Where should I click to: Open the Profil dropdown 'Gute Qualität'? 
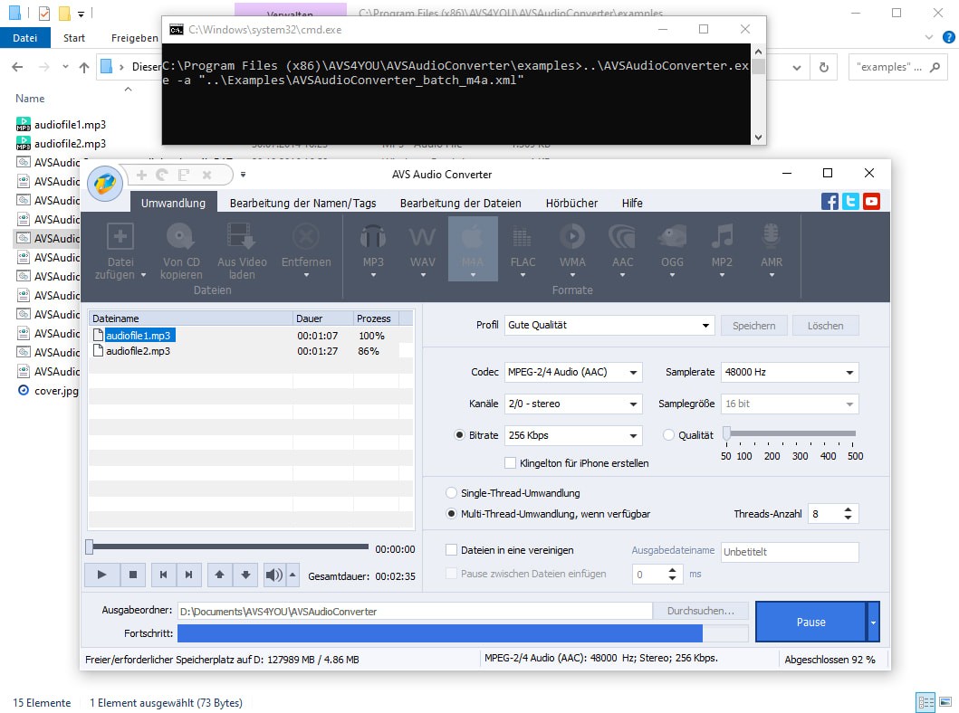click(x=609, y=326)
